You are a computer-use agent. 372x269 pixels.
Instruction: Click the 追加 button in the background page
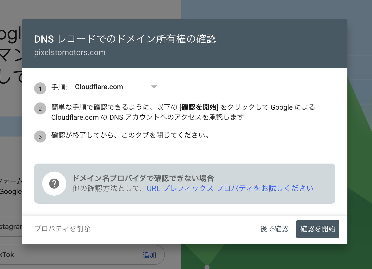(149, 255)
